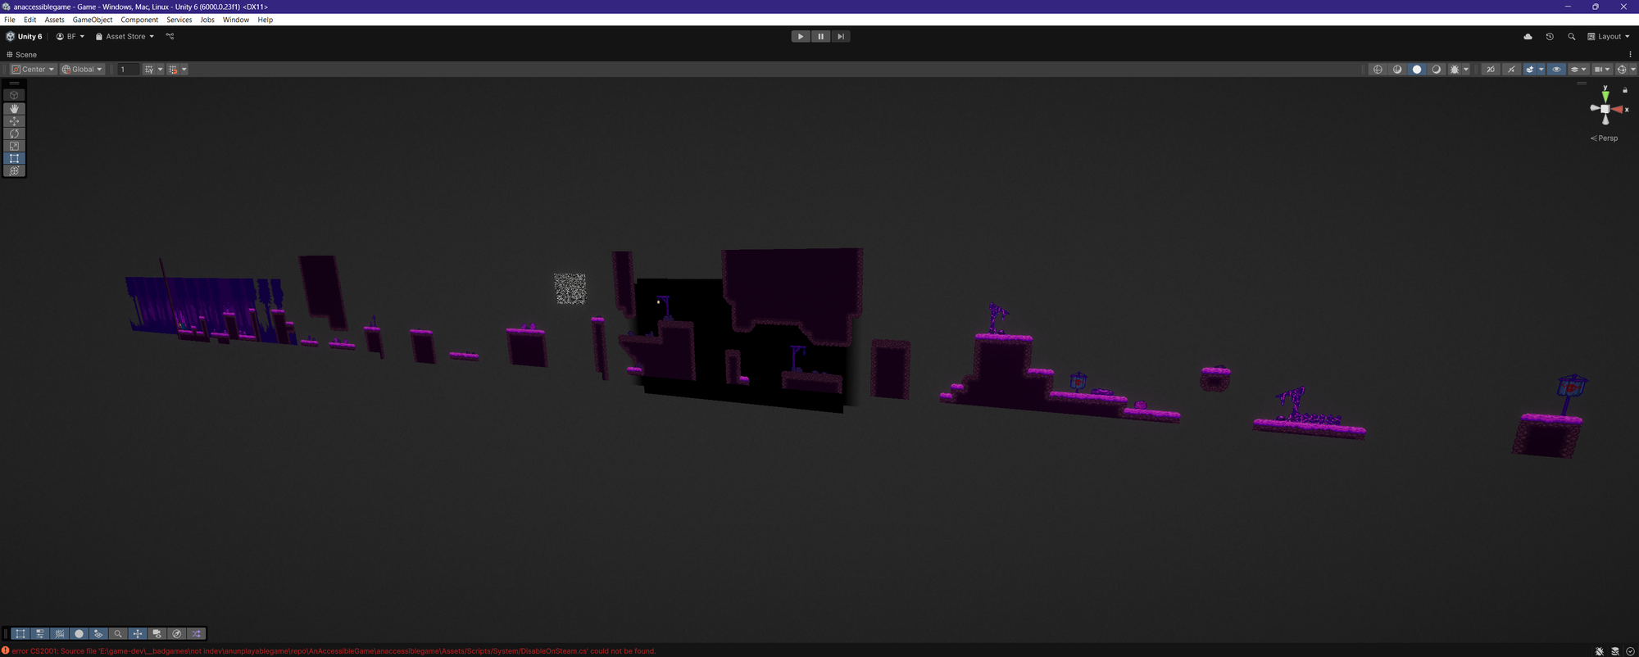Click the Pause button
Viewport: 1639px width, 657px height.
[x=820, y=36]
